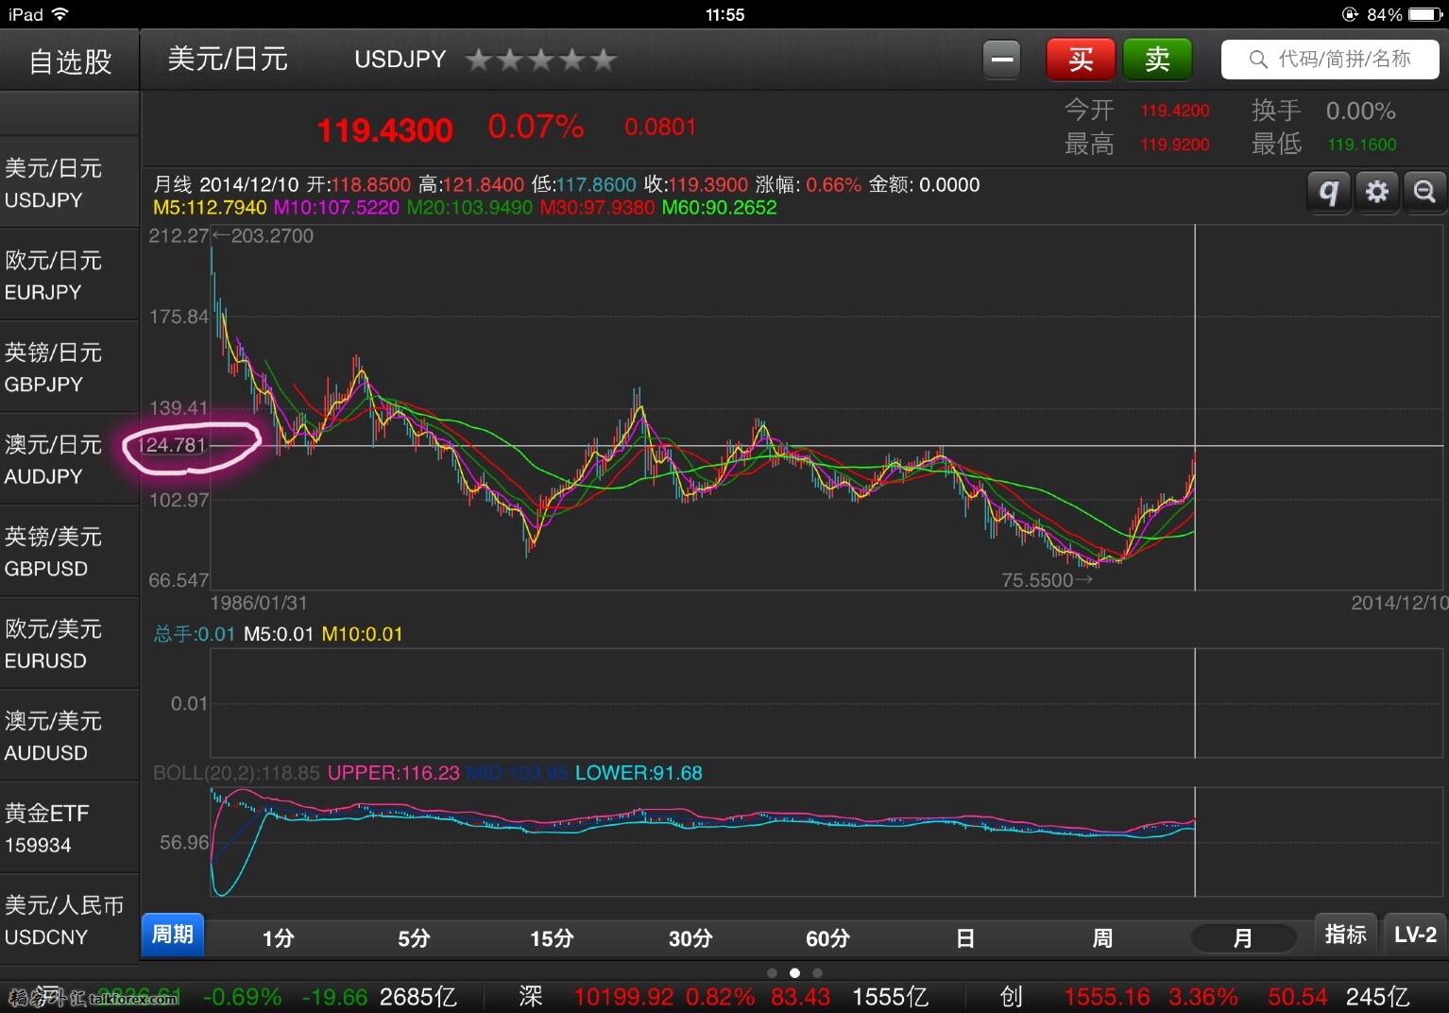Screen dimensions: 1449x1013
Task: Select 欧元/美元 EURUSD in watchlist
Action: [x=70, y=644]
